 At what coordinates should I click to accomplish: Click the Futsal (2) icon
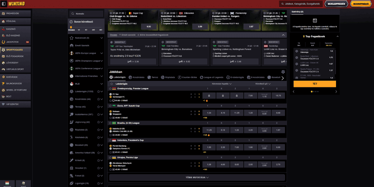(72, 175)
